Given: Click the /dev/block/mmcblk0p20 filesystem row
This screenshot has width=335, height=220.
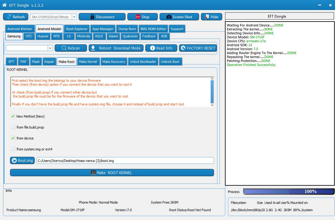Looking at the screenshot, I should (271, 210).
